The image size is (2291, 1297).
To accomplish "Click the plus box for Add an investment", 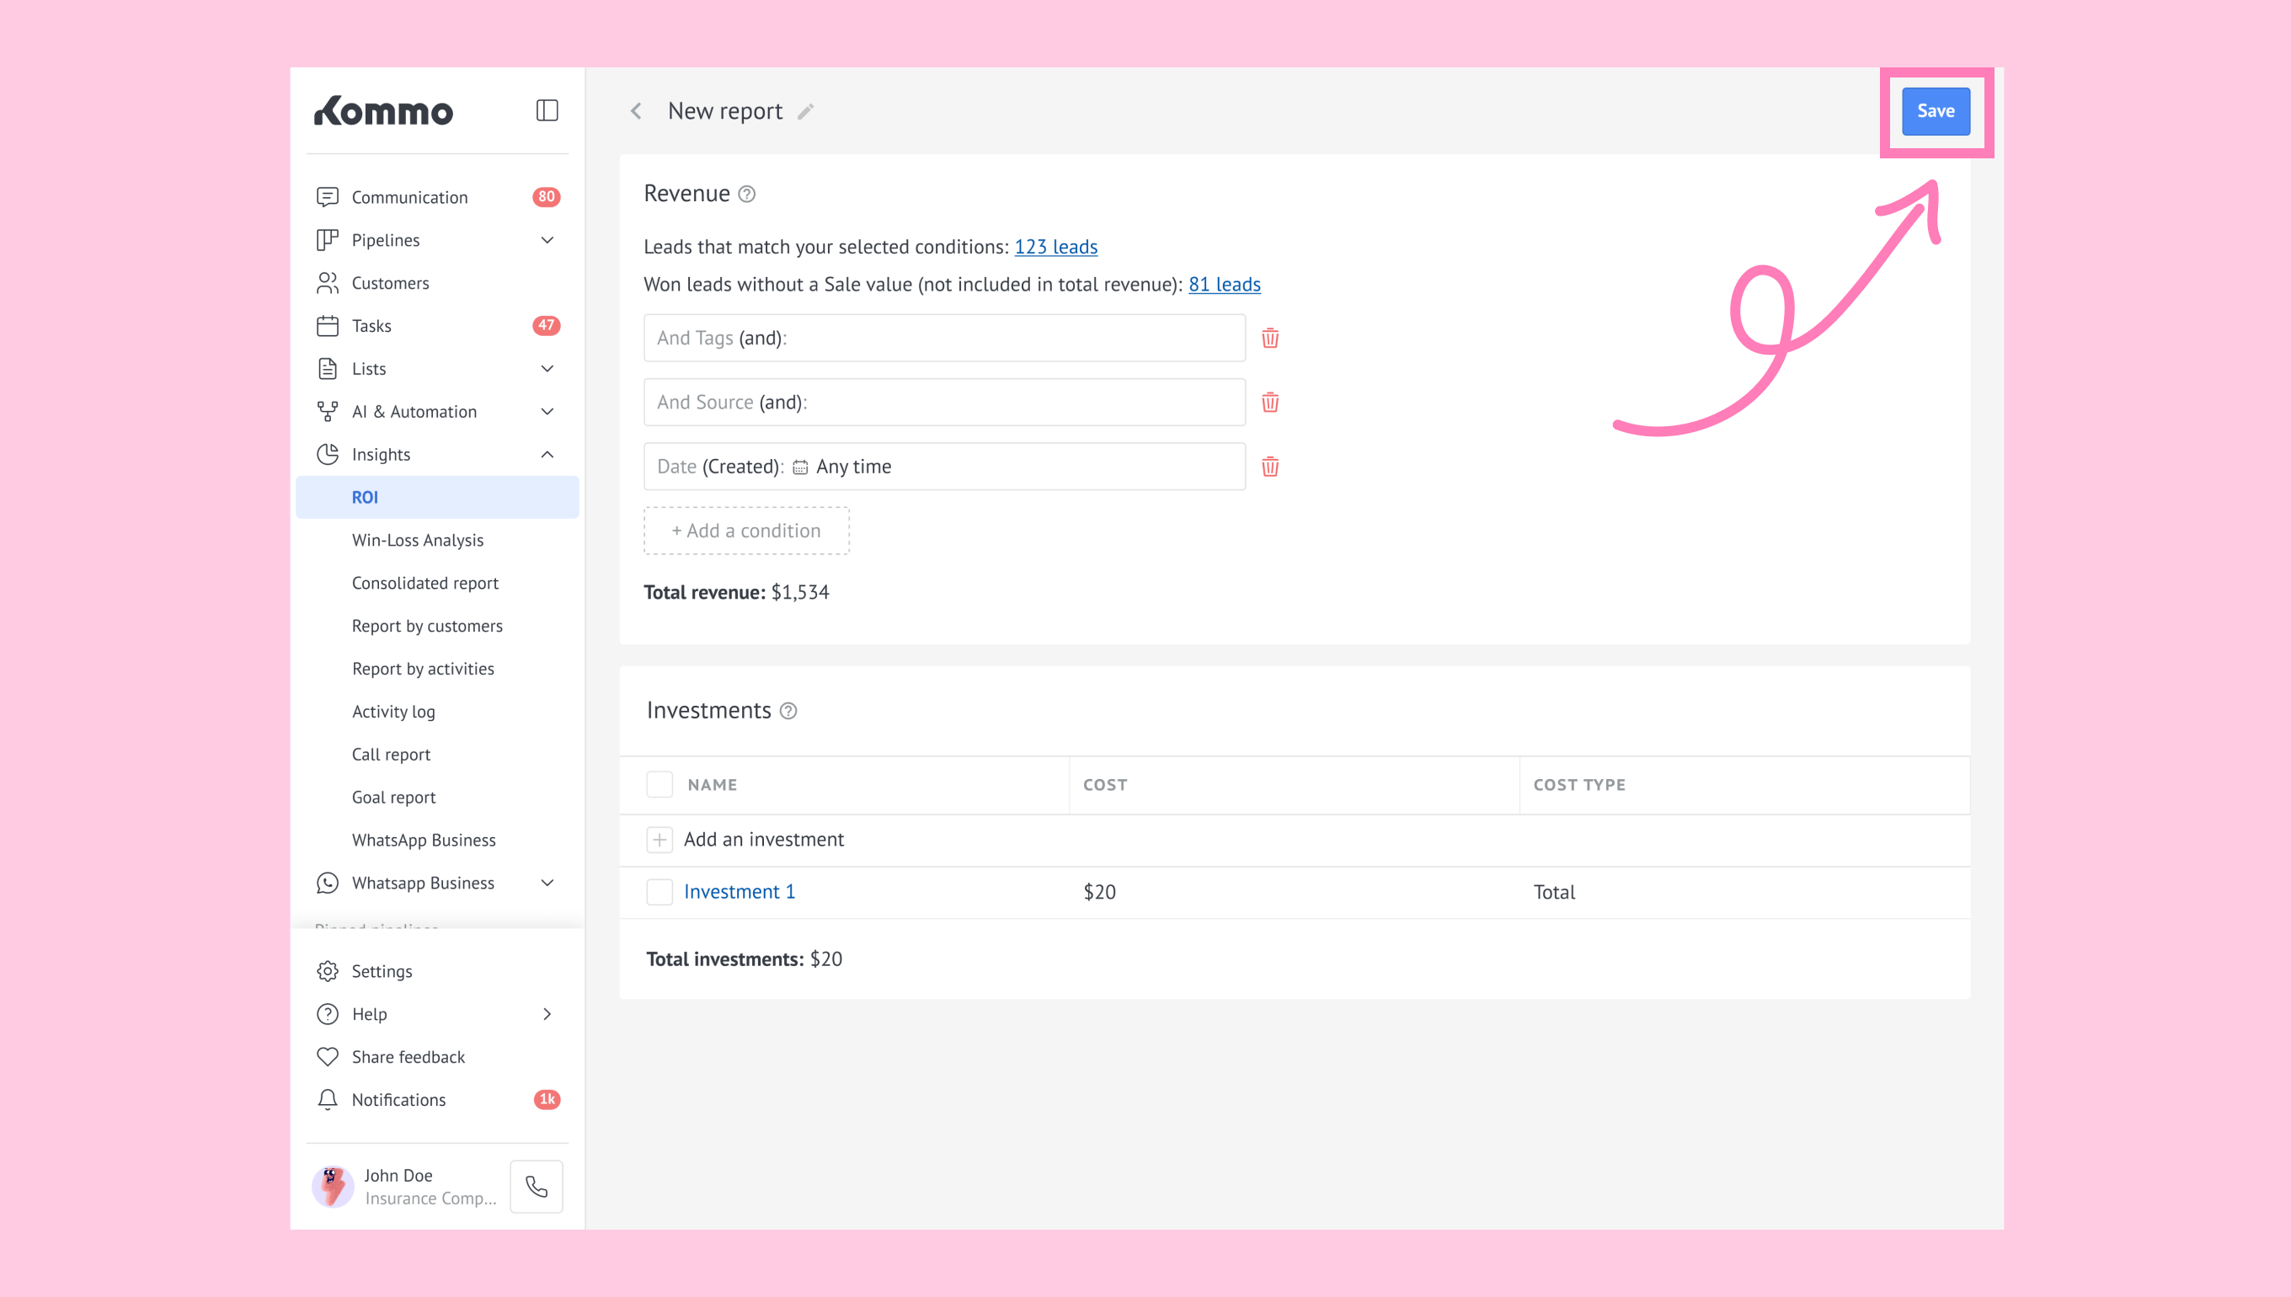I will pyautogui.click(x=660, y=839).
